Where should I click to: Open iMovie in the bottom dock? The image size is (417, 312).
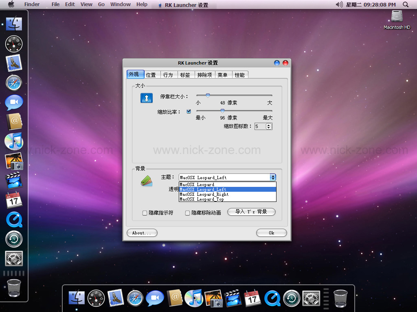(x=233, y=298)
